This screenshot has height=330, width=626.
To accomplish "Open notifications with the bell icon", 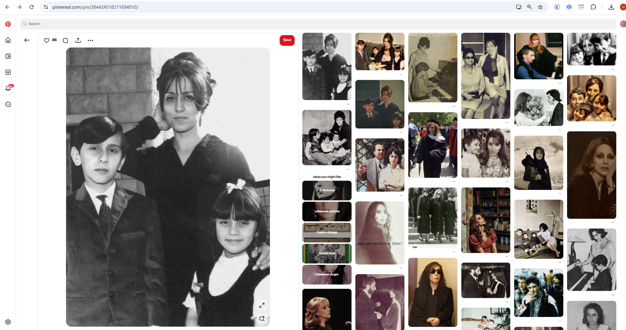I will tap(8, 88).
